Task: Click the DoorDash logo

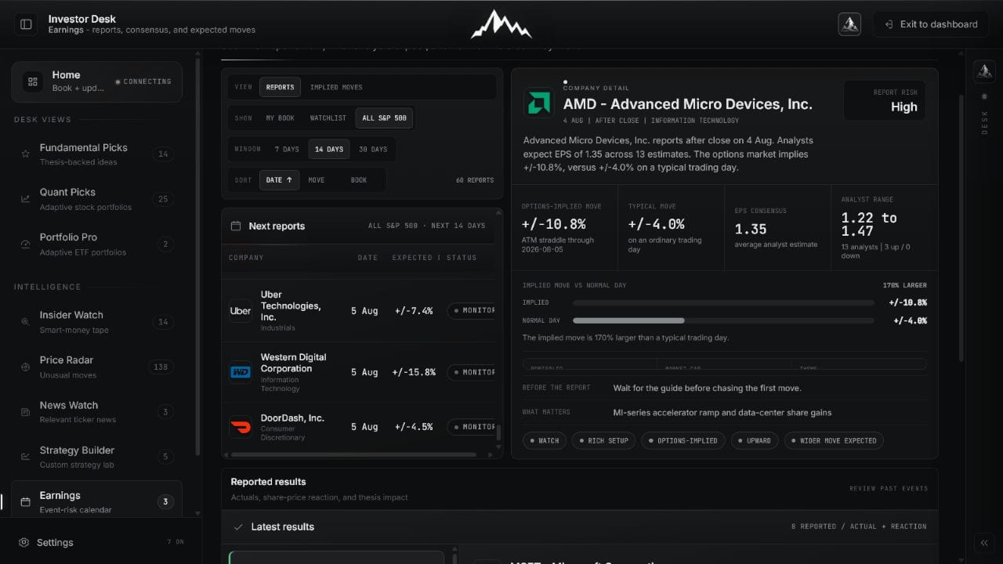Action: tap(241, 427)
